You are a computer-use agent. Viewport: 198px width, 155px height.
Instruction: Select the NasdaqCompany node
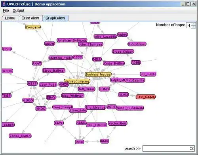click(77, 81)
